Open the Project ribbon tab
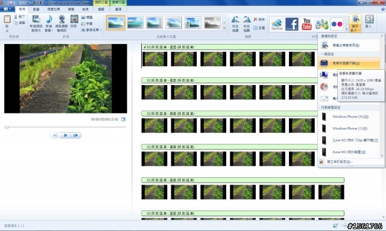The width and height of the screenshot is (386, 231). click(71, 9)
